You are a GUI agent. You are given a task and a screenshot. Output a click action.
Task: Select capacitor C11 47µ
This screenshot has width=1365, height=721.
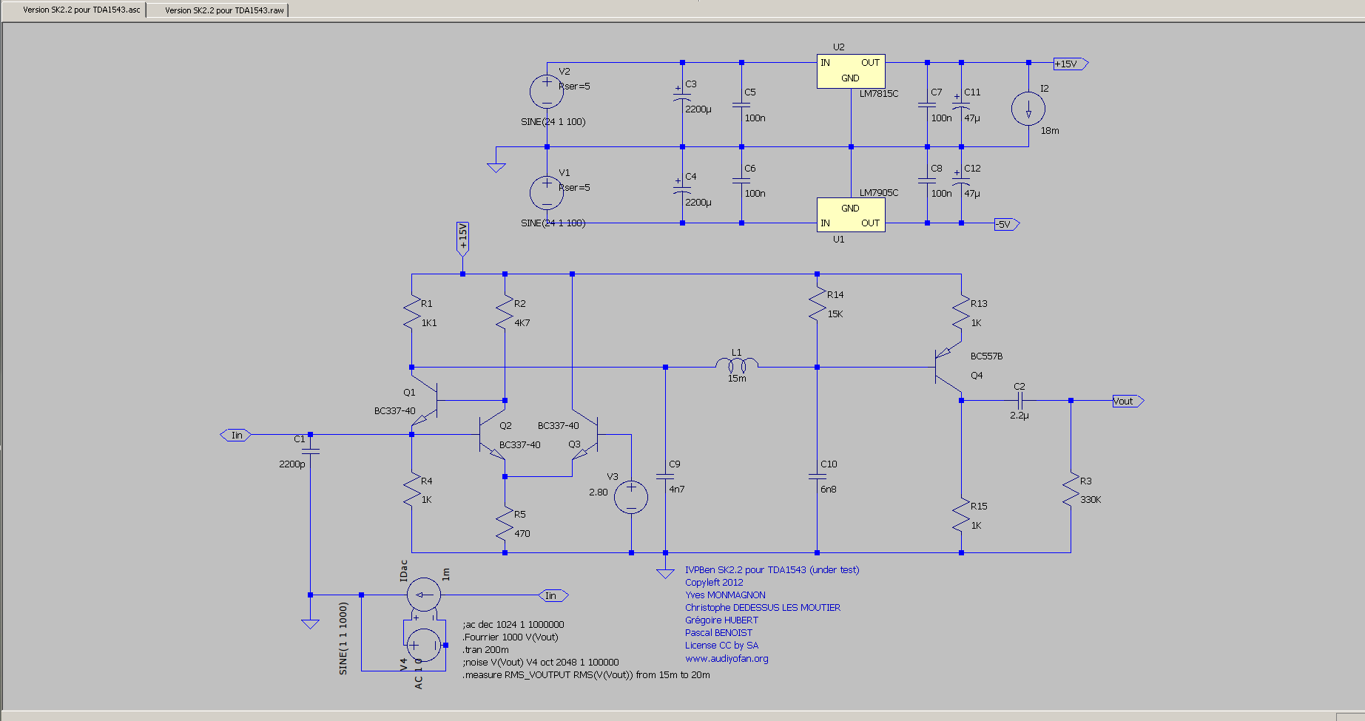click(961, 105)
